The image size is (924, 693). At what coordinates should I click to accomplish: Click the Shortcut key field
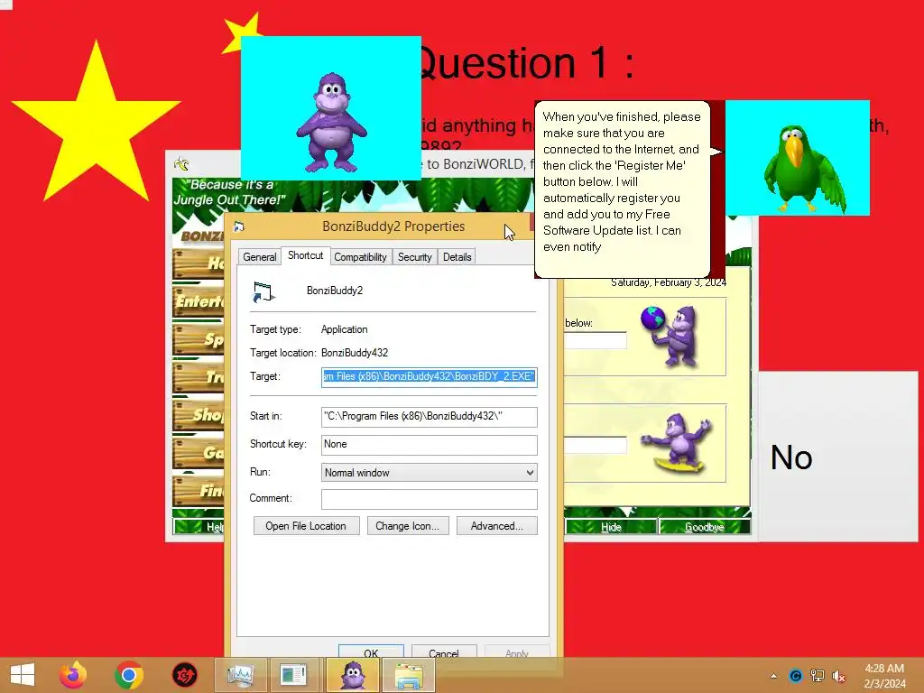pos(429,444)
